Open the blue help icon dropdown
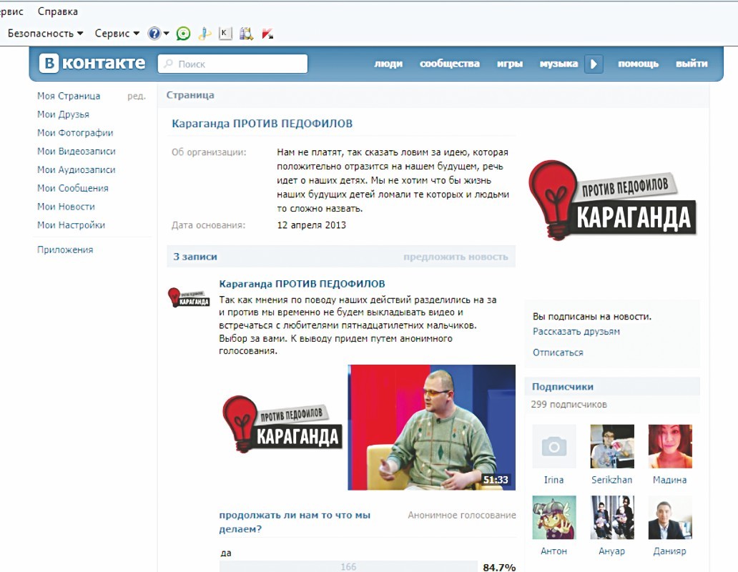Screen dimensions: 738x572 pyautogui.click(x=158, y=34)
